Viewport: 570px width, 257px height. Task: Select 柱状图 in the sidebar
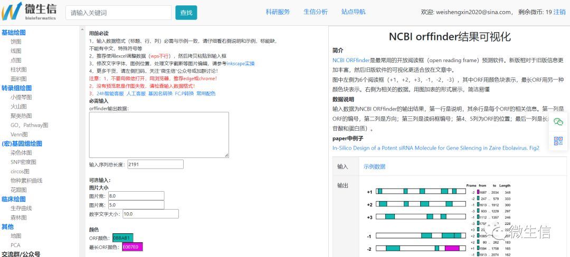point(18,70)
